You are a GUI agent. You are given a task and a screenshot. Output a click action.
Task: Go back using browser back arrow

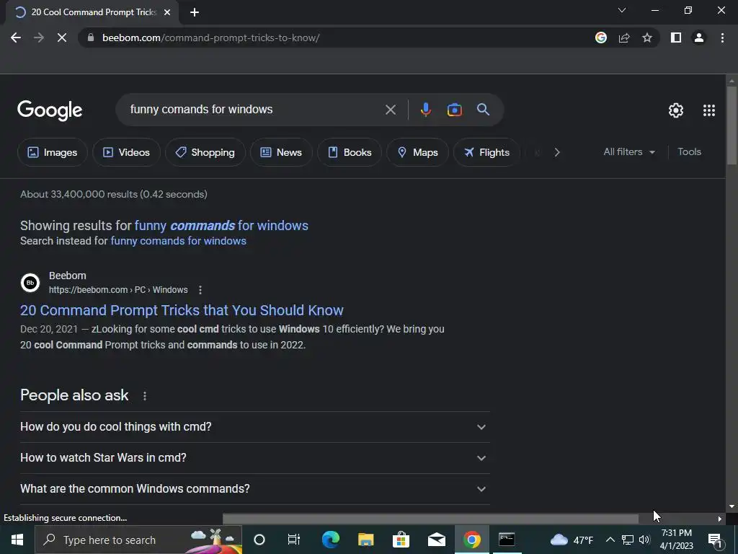coord(16,38)
